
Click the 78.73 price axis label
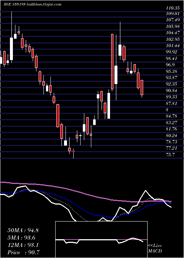pos(171,142)
